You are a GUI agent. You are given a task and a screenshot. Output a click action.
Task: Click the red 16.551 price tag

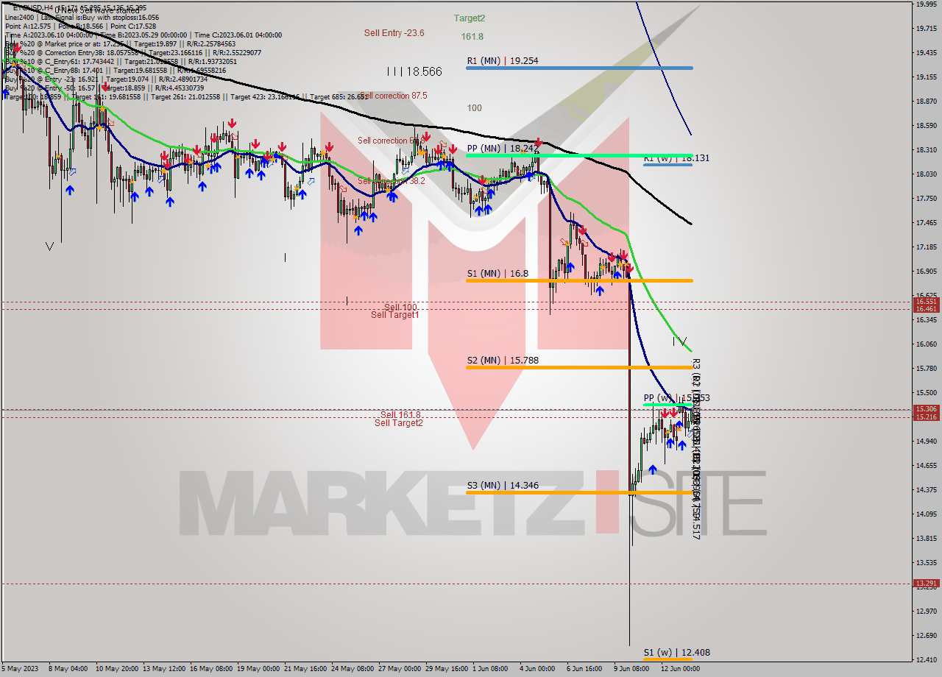coord(926,302)
